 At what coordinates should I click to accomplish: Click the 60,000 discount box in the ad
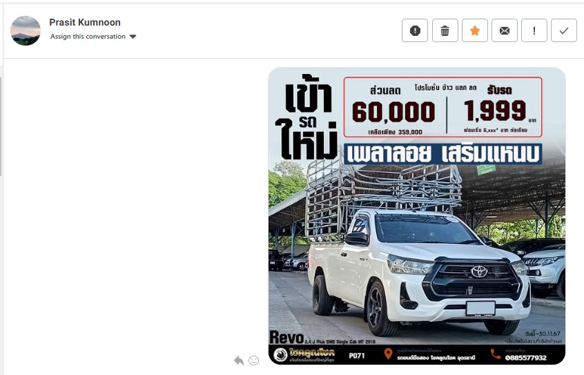coord(393,111)
